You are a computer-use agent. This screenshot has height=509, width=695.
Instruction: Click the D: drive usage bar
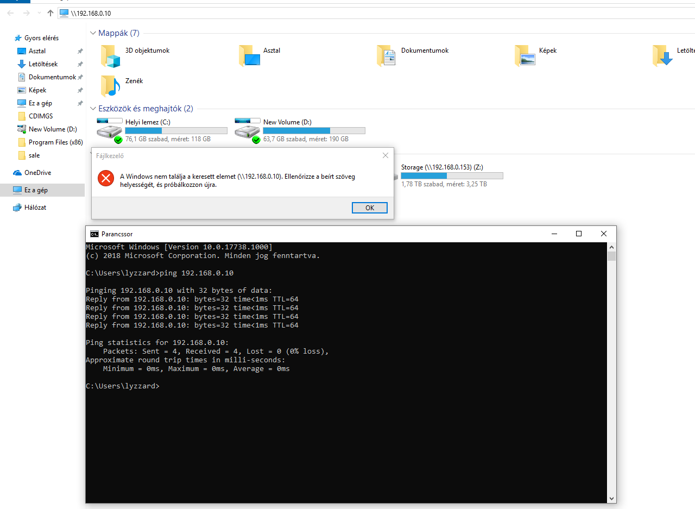click(x=314, y=130)
